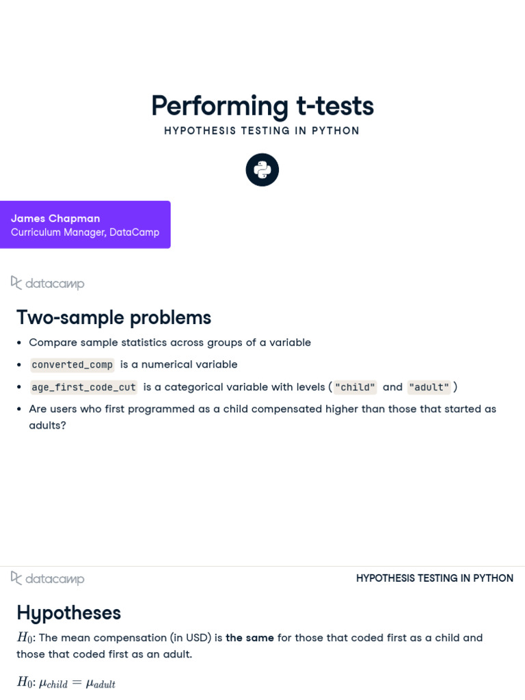The image size is (525, 700).
Task: Select the "Hypotheses" heading
Action: pos(68,612)
